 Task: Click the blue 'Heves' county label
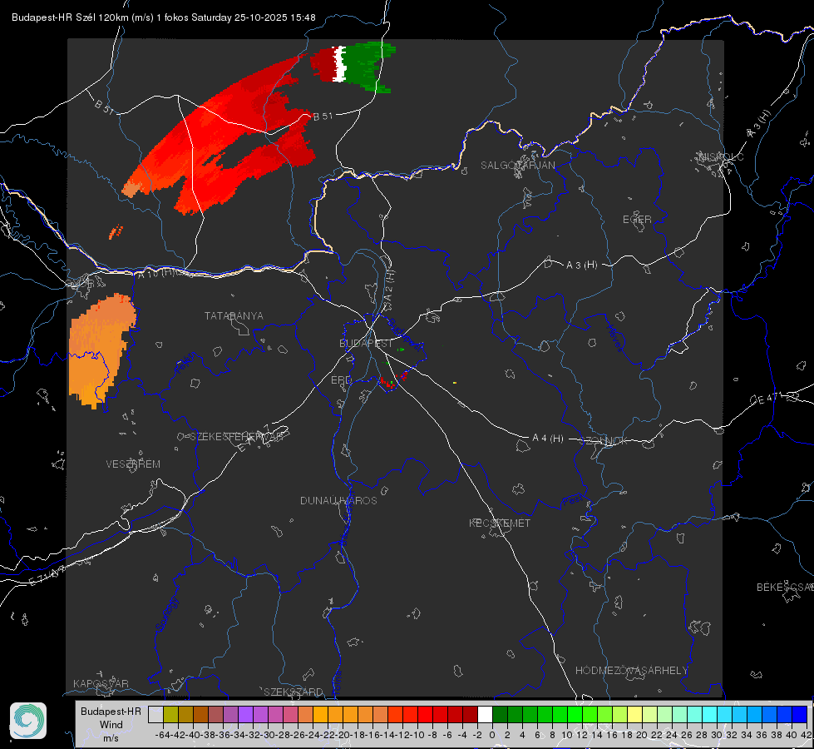click(x=614, y=339)
